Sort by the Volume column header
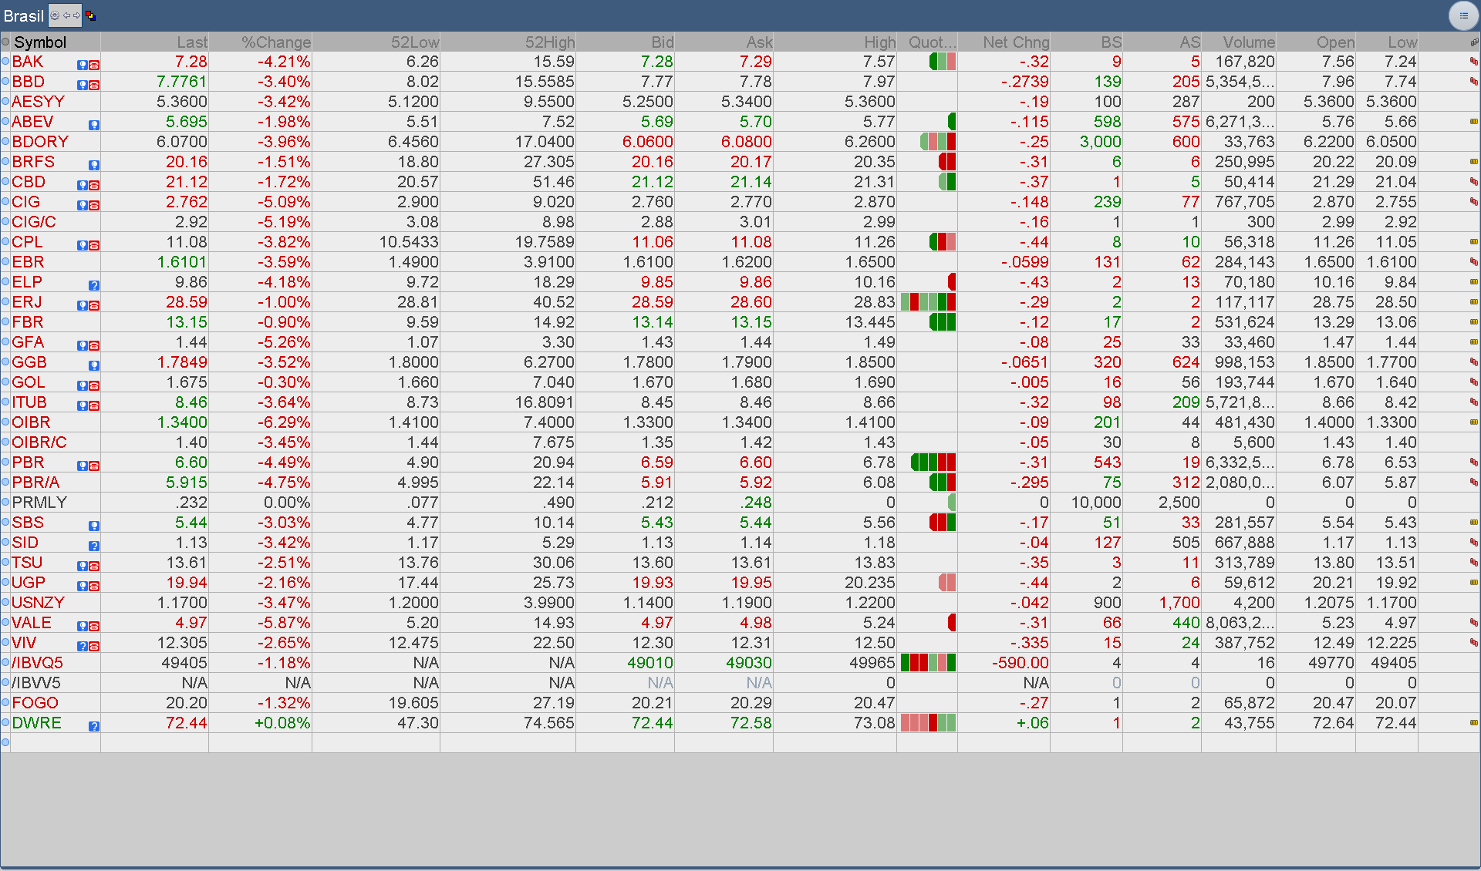Image resolution: width=1481 pixels, height=871 pixels. point(1248,42)
